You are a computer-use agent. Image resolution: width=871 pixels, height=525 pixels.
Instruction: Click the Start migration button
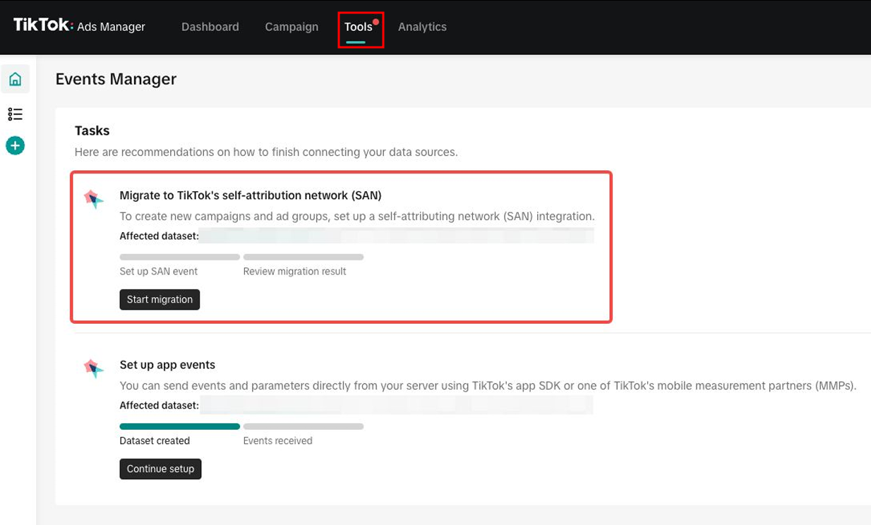[x=160, y=299]
